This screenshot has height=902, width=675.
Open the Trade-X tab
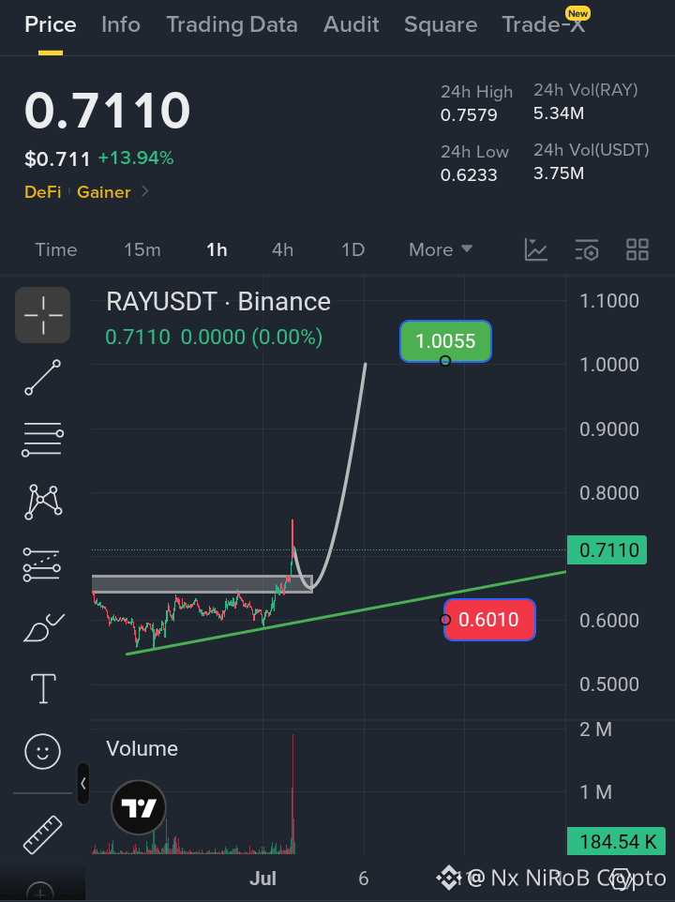(544, 24)
